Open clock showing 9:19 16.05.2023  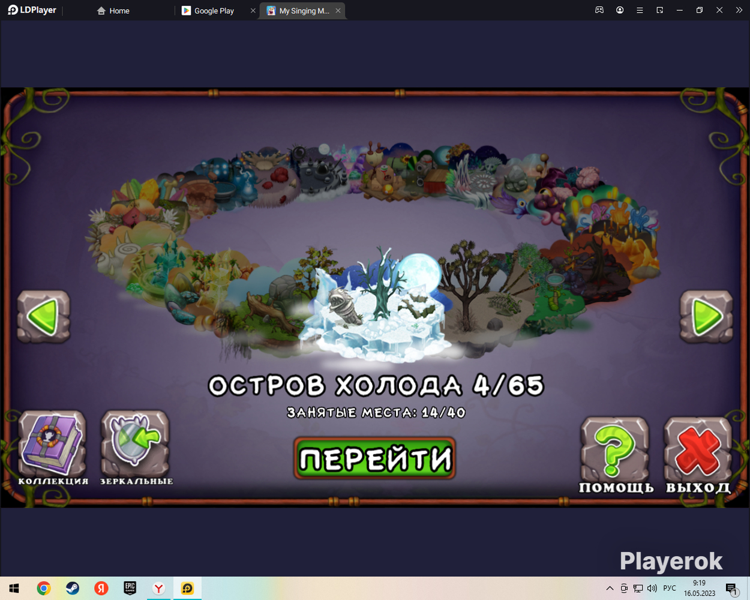700,589
